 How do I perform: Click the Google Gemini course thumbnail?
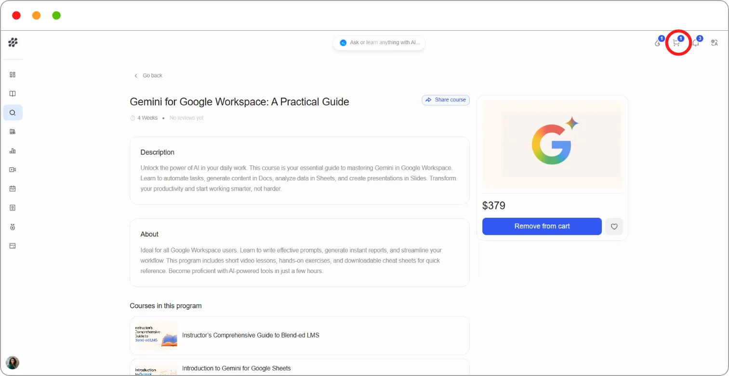click(x=552, y=144)
